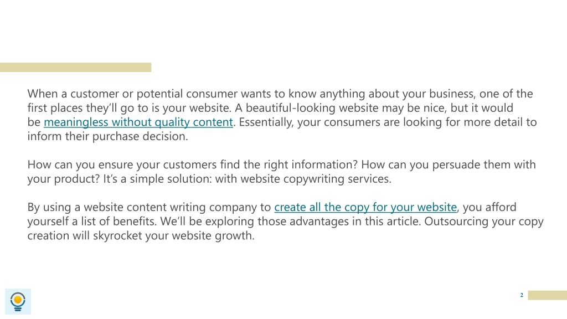The image size is (567, 319).
Task: Click the word "Essentially" after the first link
Action: click(x=265, y=122)
